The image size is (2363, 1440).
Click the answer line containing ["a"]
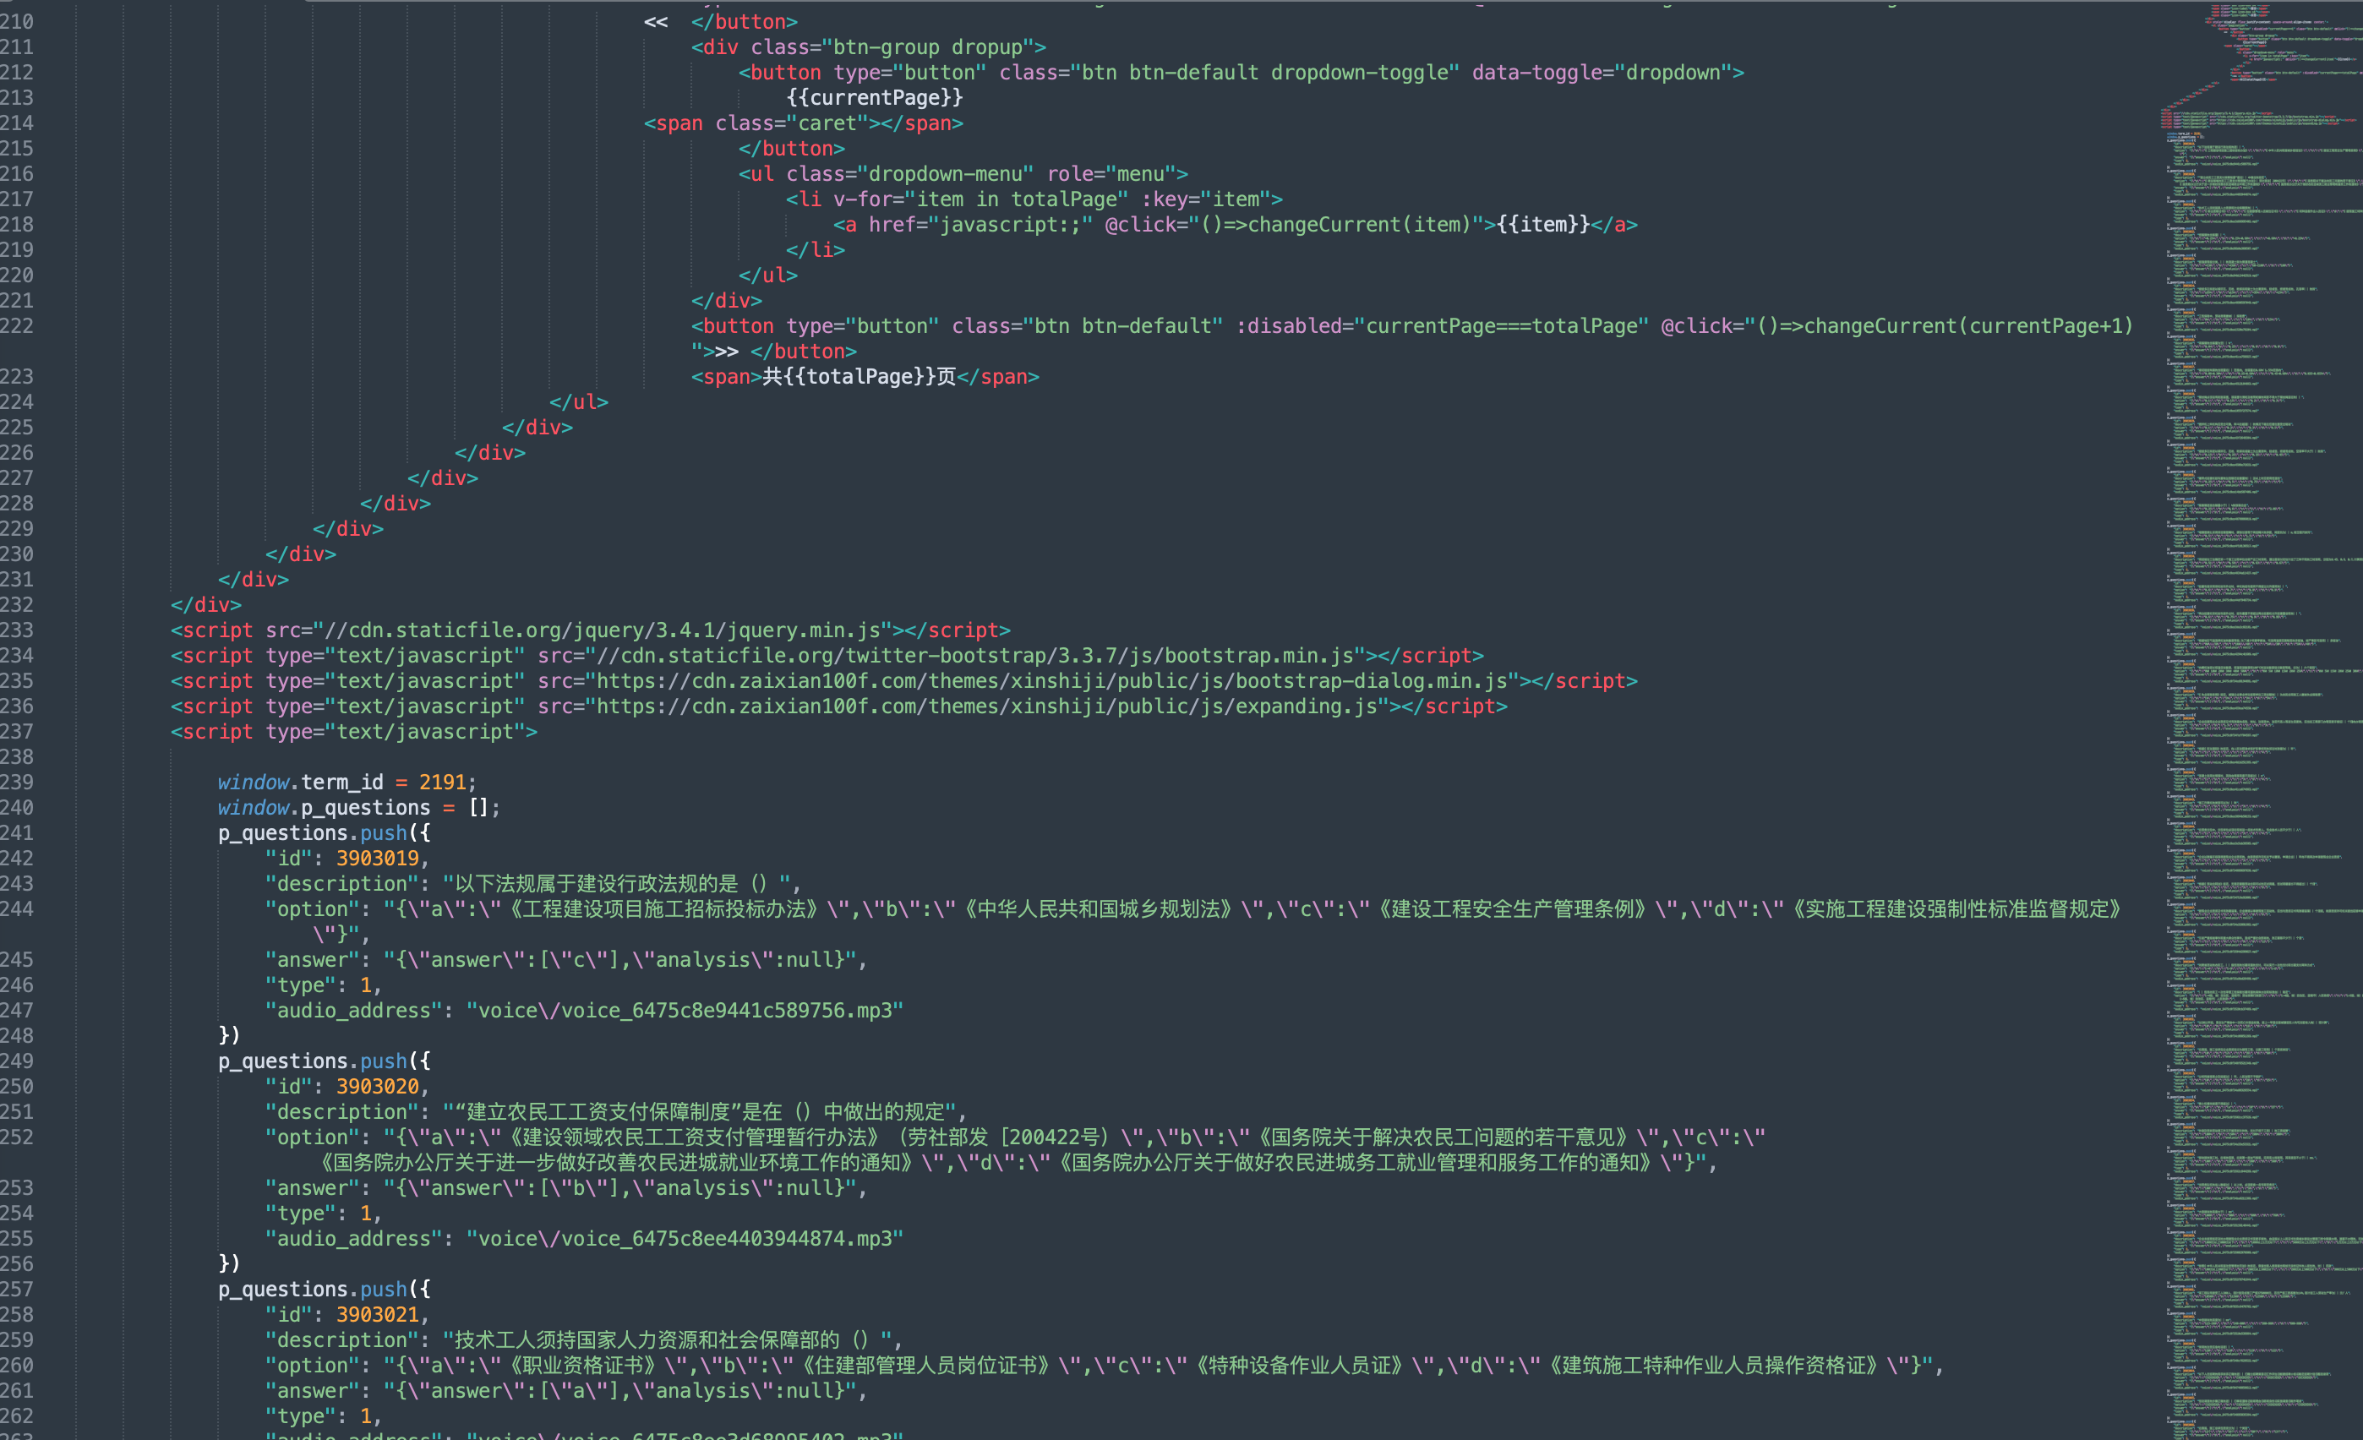[x=565, y=1391]
